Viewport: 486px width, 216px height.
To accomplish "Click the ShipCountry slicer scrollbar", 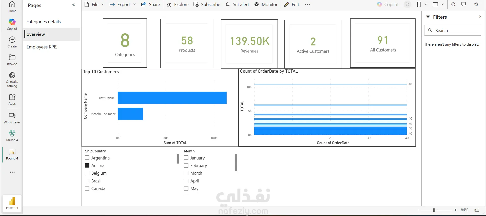I will click(x=178, y=159).
